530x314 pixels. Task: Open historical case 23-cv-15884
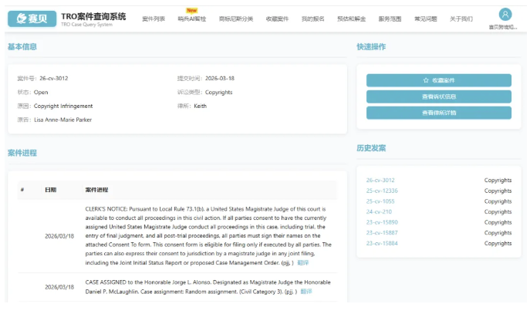pyautogui.click(x=382, y=243)
